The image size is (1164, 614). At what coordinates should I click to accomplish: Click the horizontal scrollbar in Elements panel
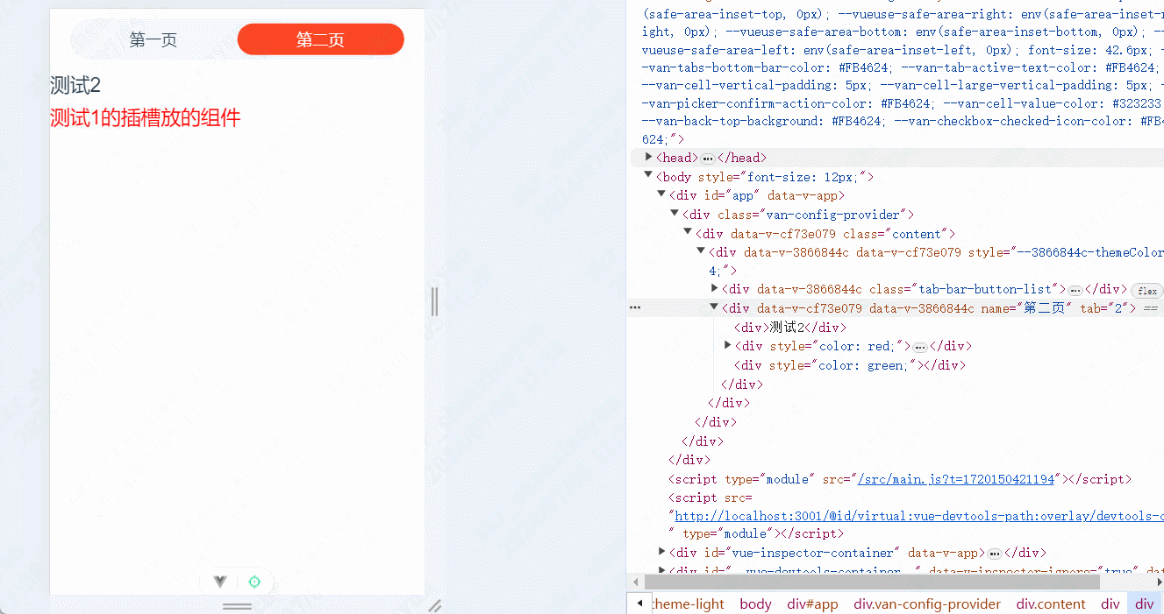(x=872, y=582)
